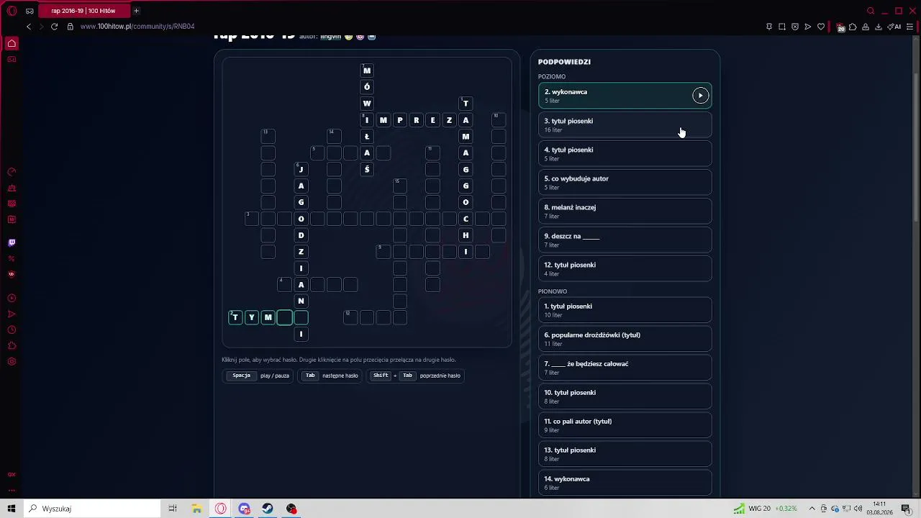Open the WIG 20 stock widget

(765, 509)
